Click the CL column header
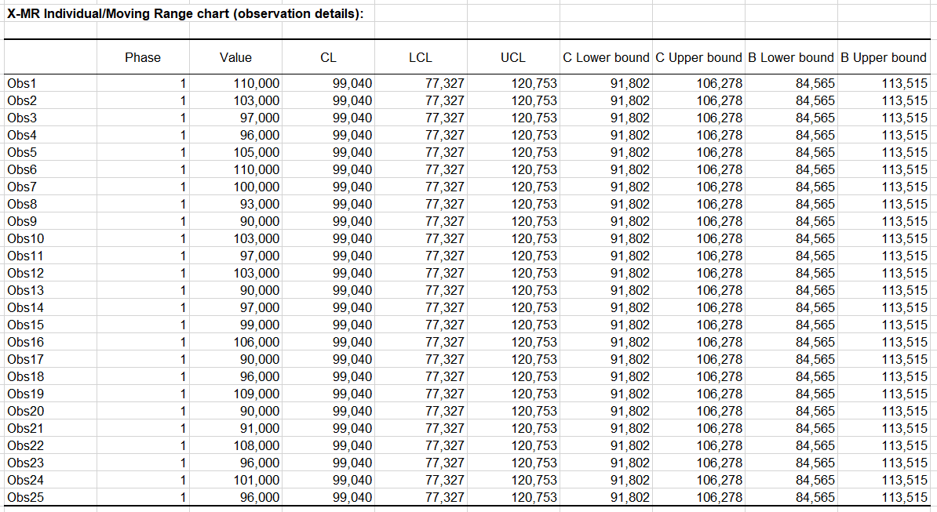Screen dimensions: 937x512 (329, 57)
